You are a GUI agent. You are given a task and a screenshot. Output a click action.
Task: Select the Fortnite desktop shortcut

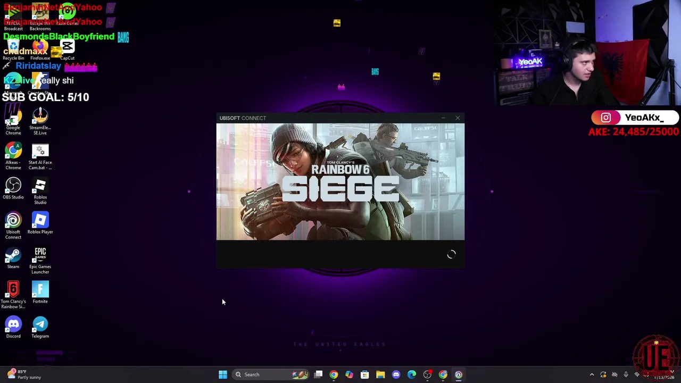coord(40,293)
